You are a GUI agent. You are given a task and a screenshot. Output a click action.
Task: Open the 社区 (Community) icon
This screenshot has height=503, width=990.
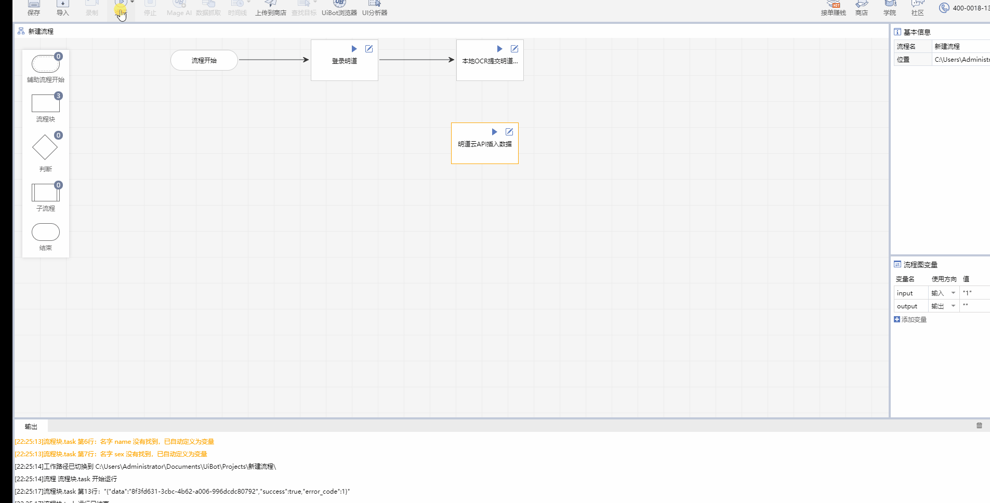(x=918, y=8)
